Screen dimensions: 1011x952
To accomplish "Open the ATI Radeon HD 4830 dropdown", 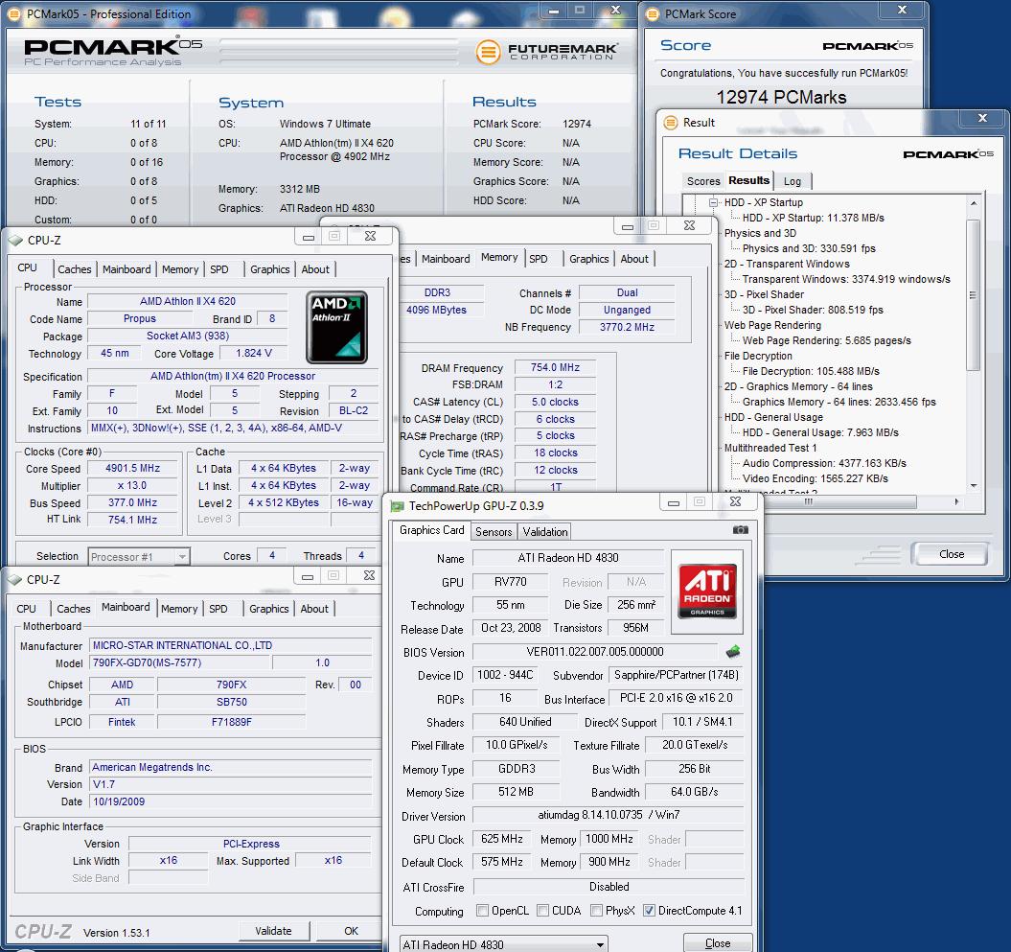I will [504, 944].
